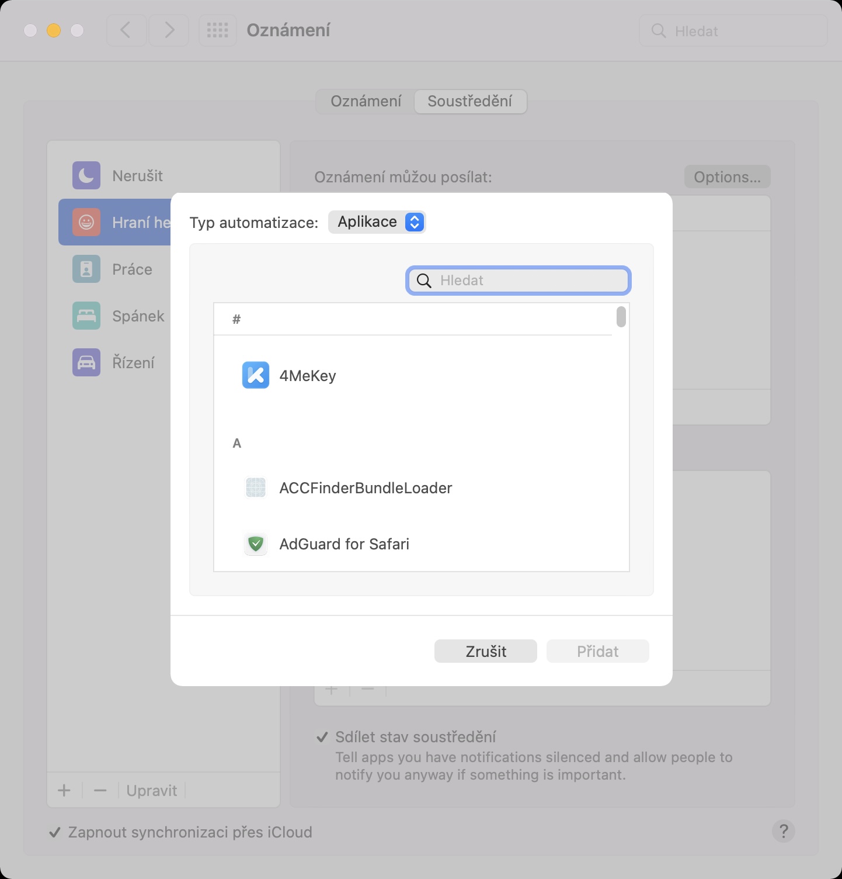Click the app list scrollbar thumb
This screenshot has height=879, width=842.
(x=621, y=317)
